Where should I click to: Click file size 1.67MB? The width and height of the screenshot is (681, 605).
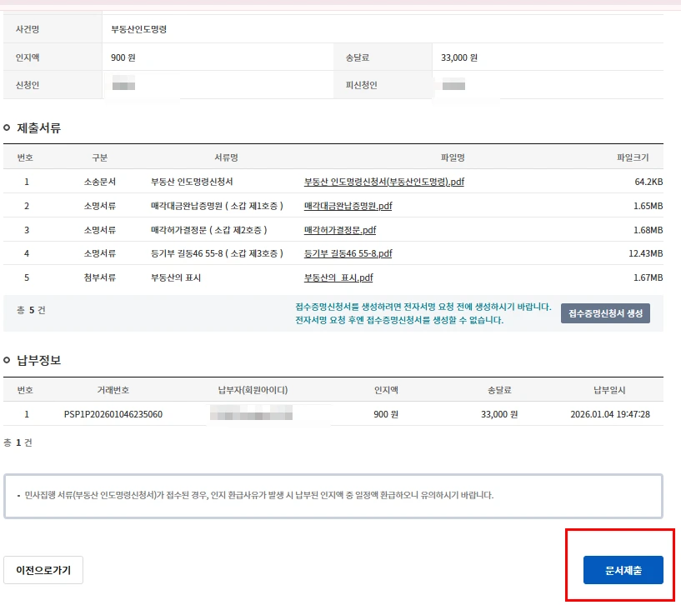click(x=648, y=277)
